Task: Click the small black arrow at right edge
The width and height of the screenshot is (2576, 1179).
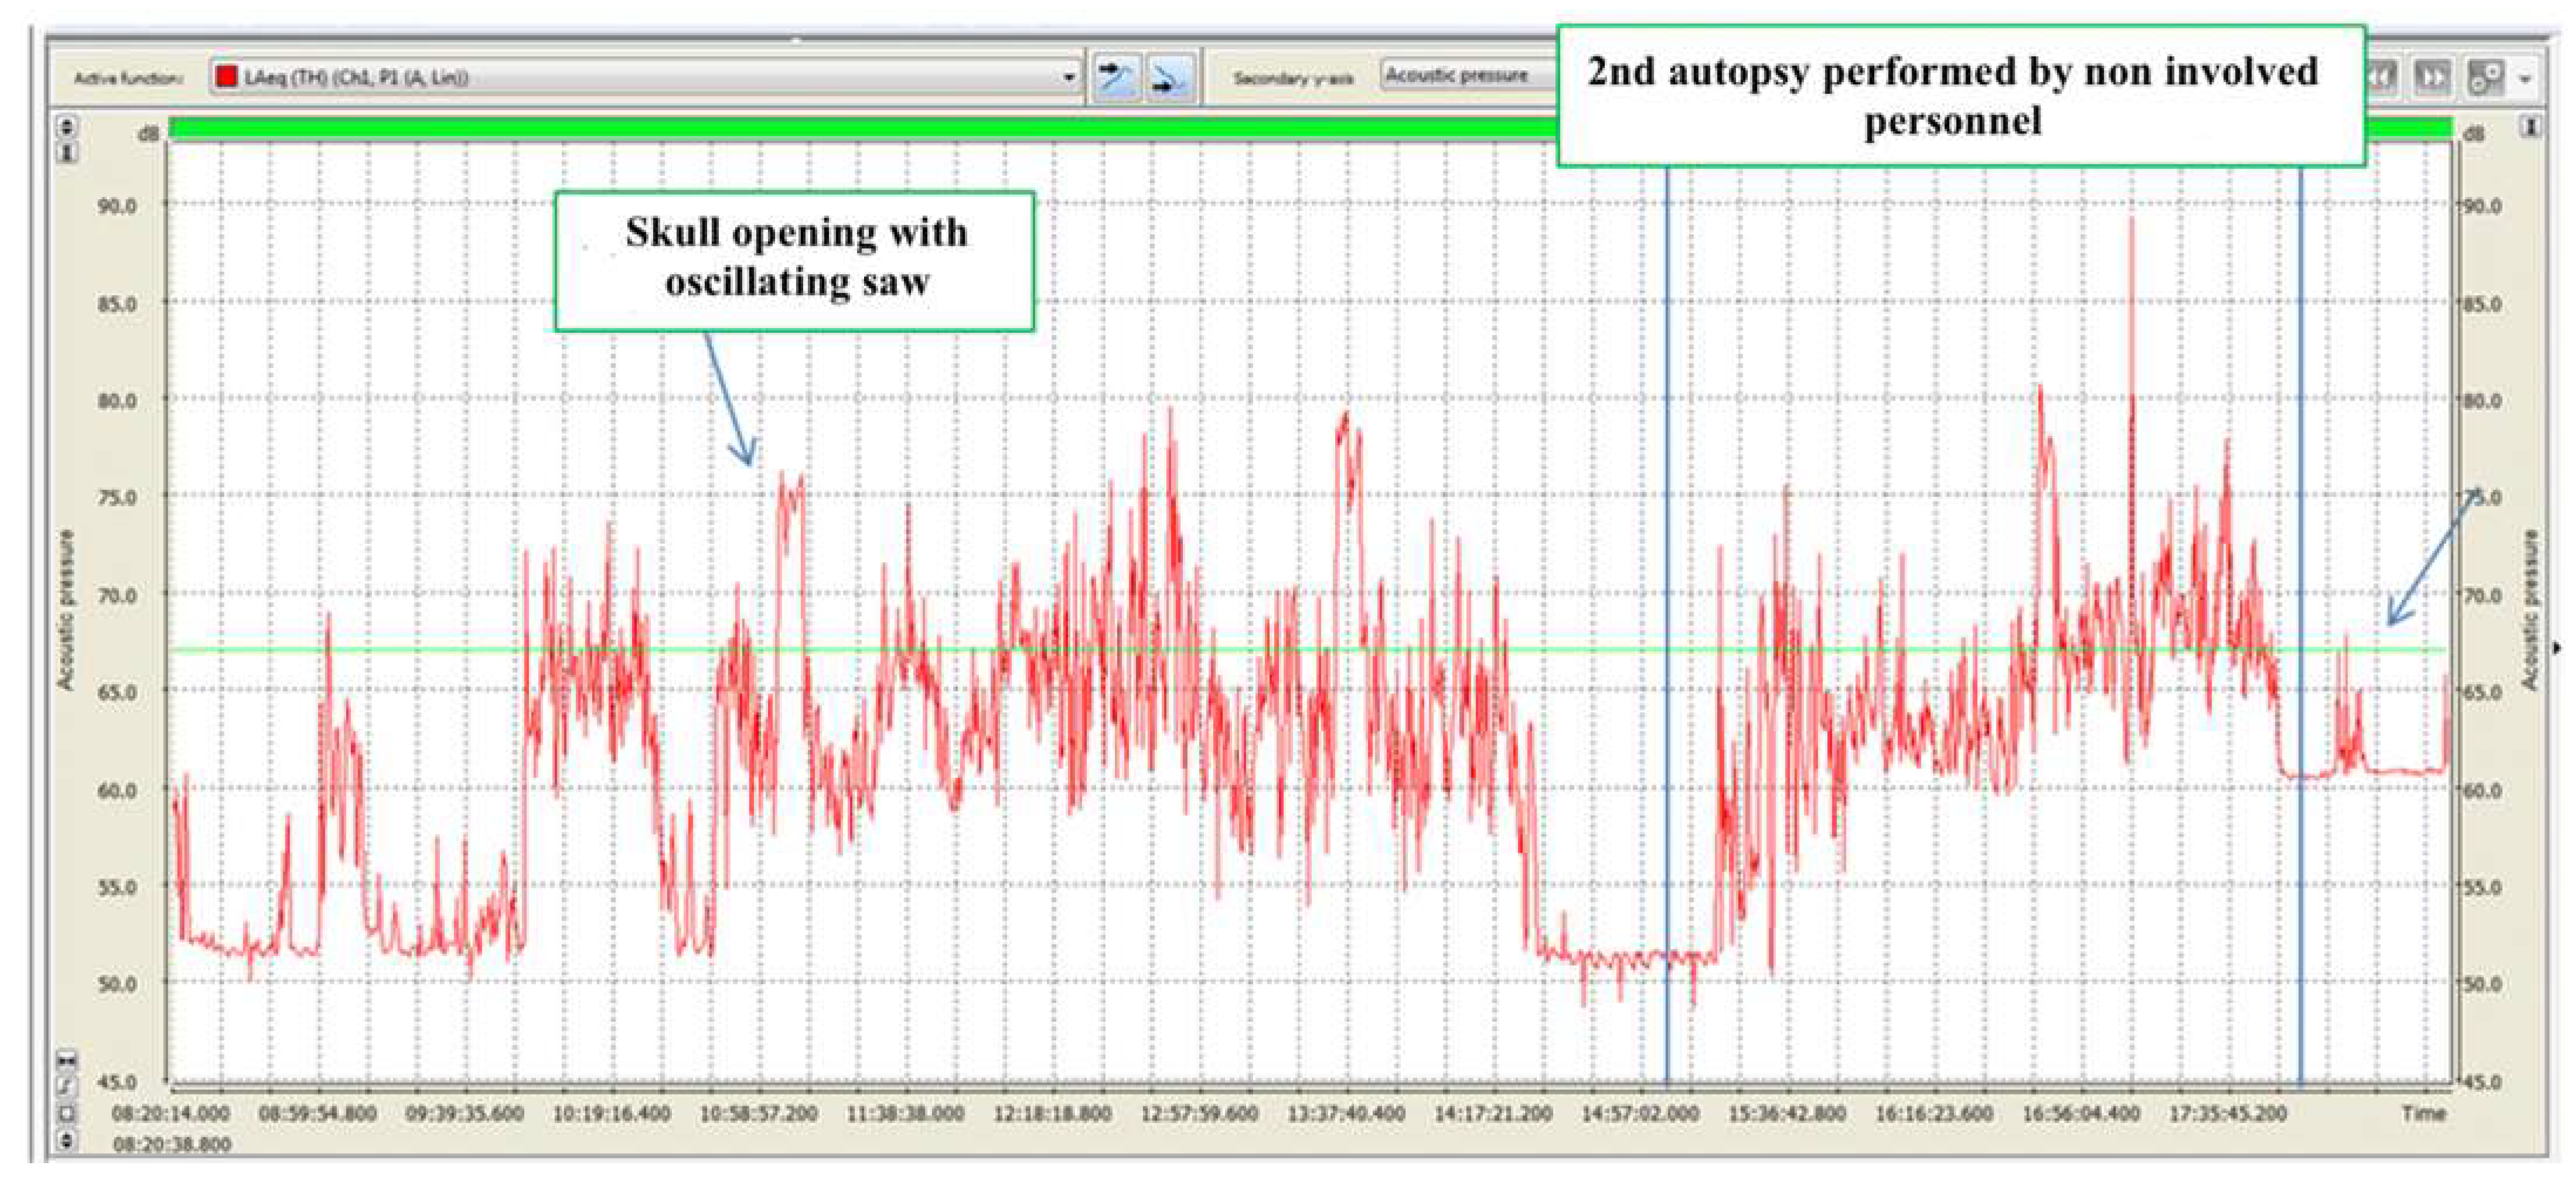Action: pyautogui.click(x=2557, y=648)
